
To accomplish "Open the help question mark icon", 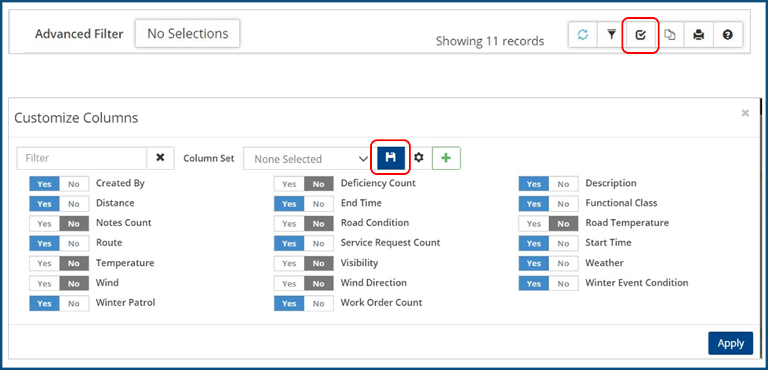I will click(x=728, y=35).
